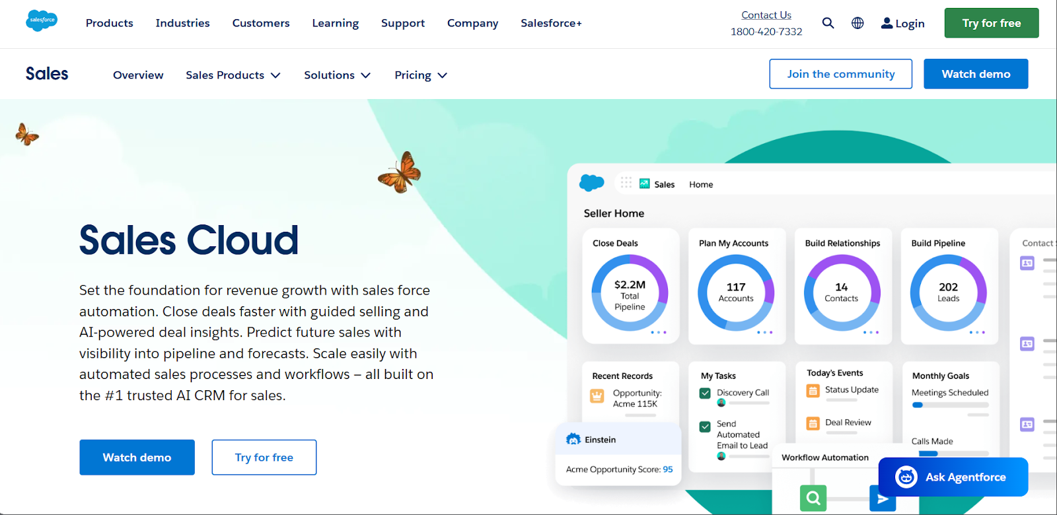Click the $2.2M Total Pipeline donut chart
The image size is (1057, 515).
pyautogui.click(x=630, y=292)
